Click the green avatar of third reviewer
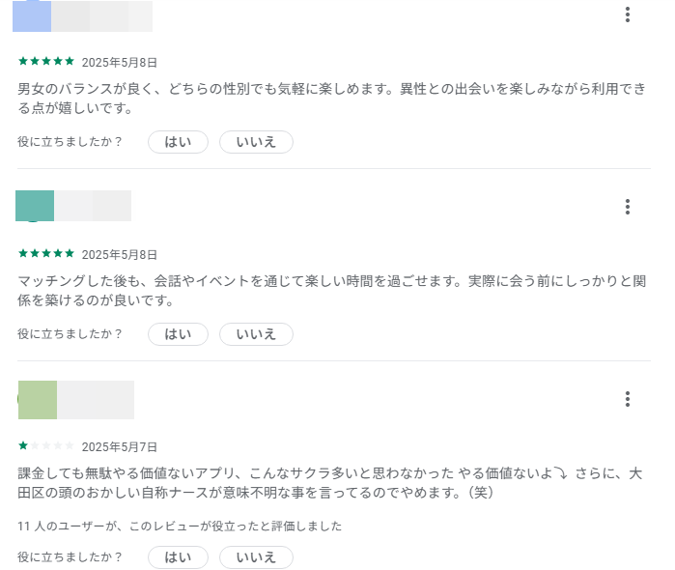This screenshot has height=570, width=675. (38, 399)
